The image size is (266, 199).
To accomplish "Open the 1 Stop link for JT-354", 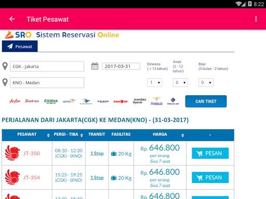I will 97,178.
